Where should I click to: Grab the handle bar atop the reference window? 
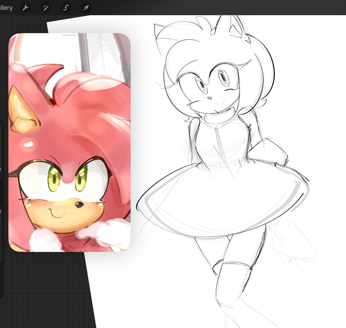point(69,35)
